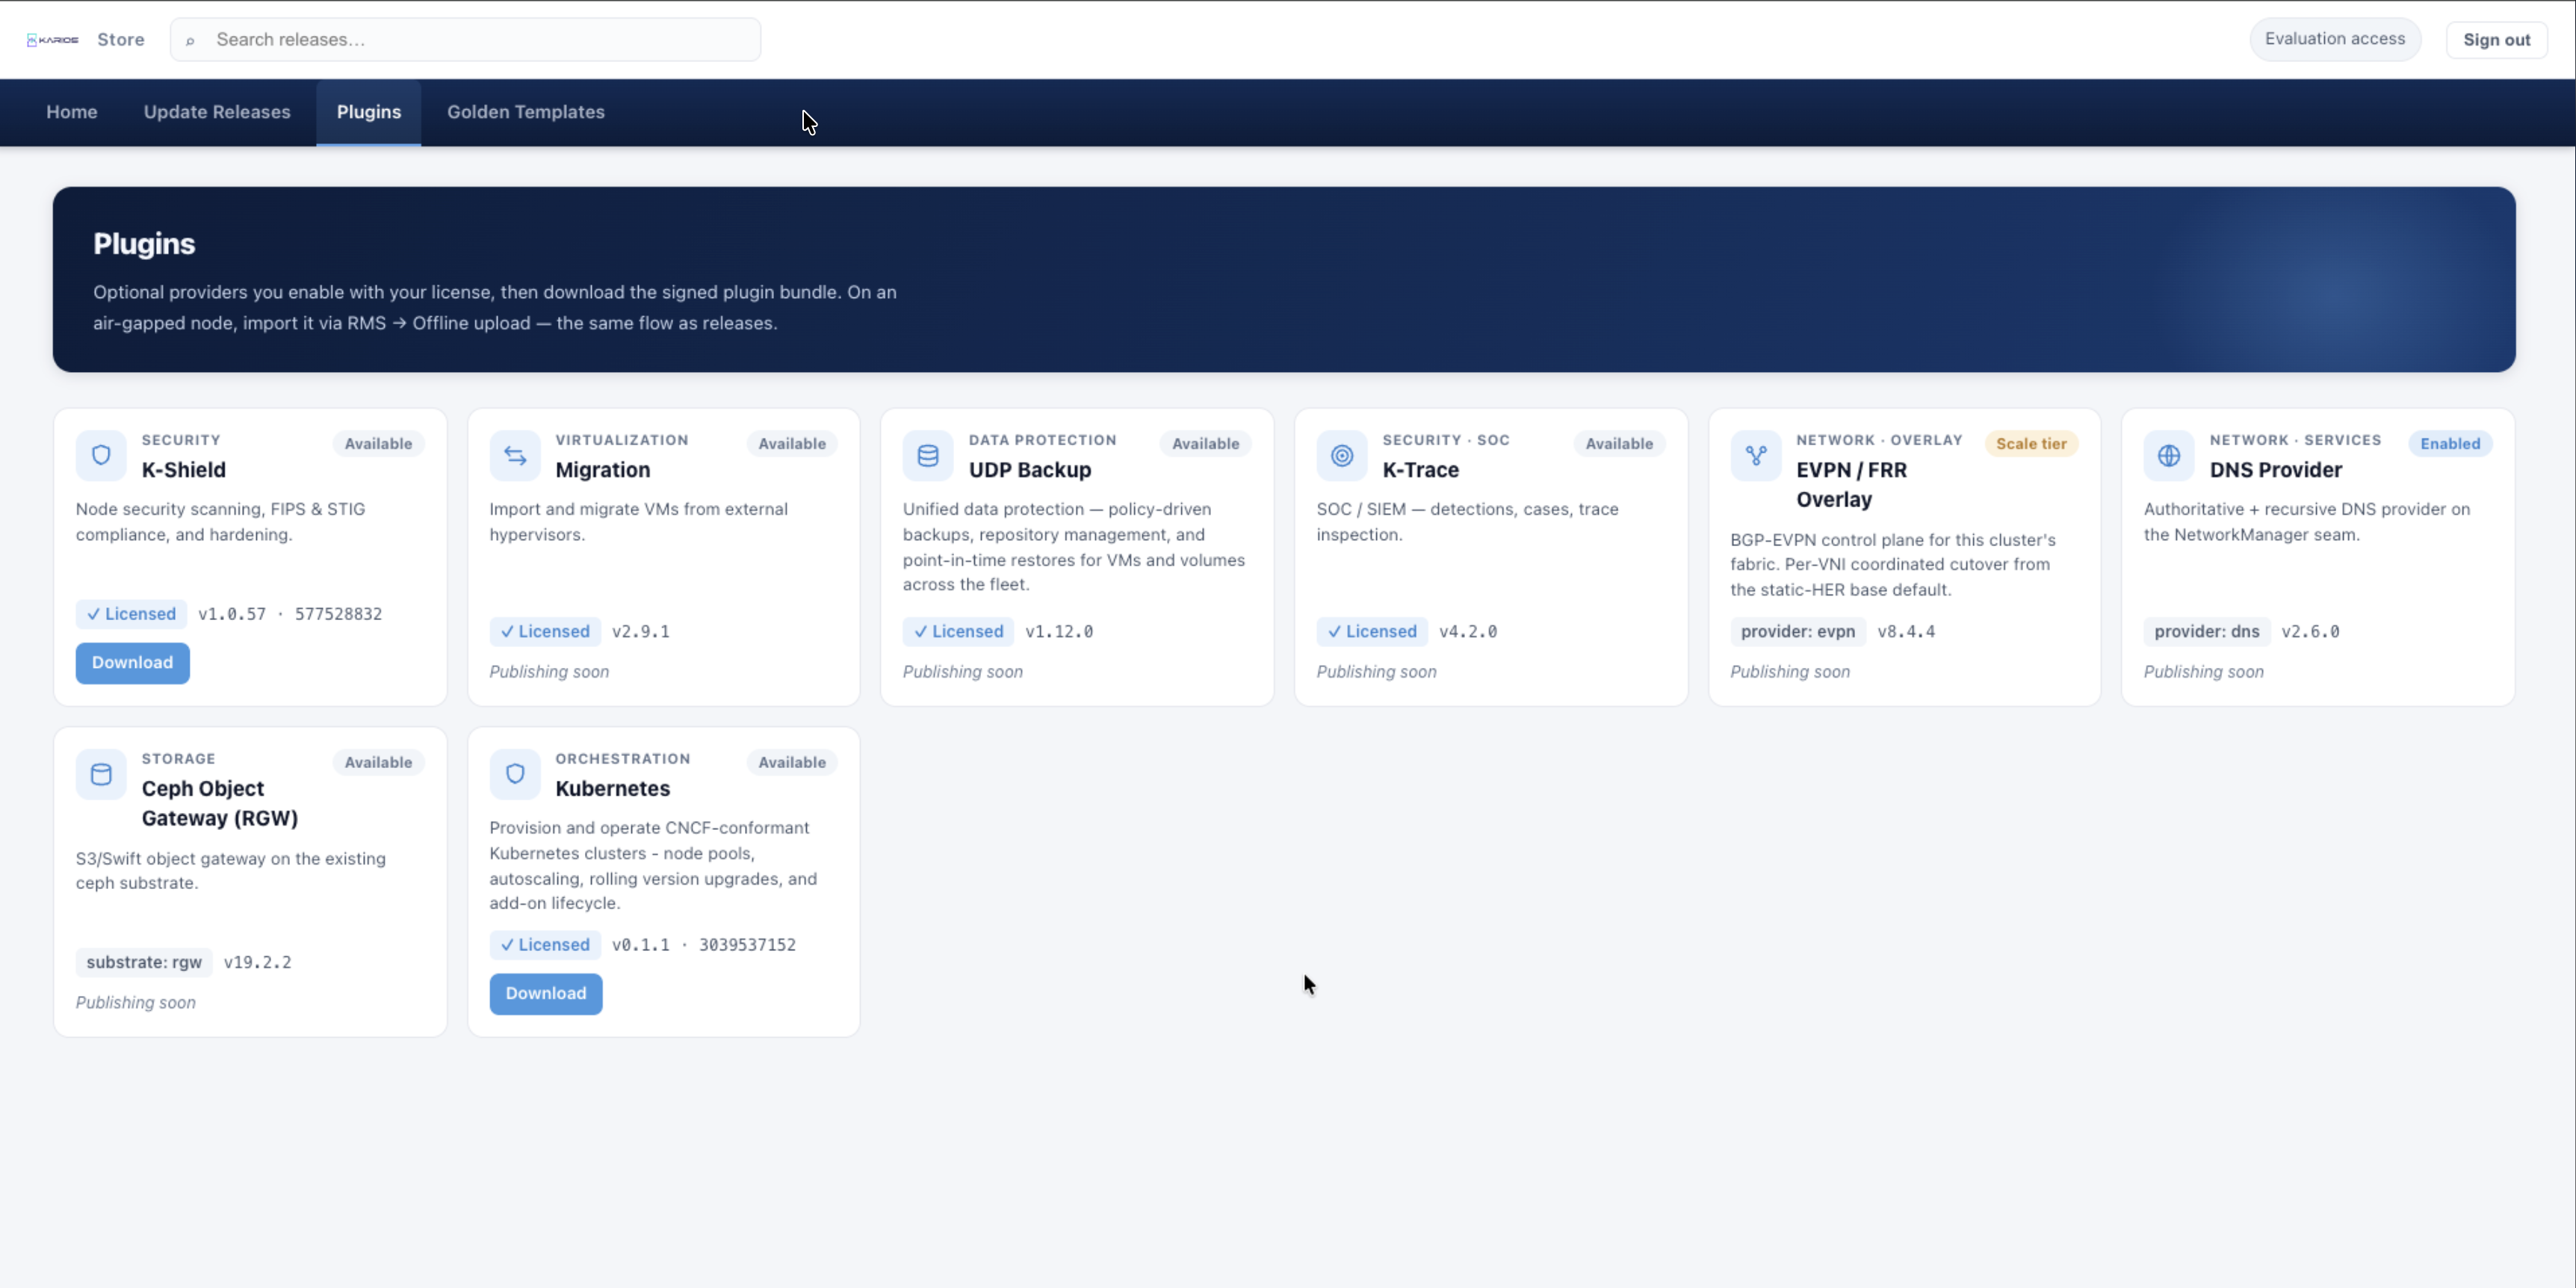This screenshot has height=1288, width=2576.
Task: Click Migration version text 'v2.9.1'
Action: 641,632
